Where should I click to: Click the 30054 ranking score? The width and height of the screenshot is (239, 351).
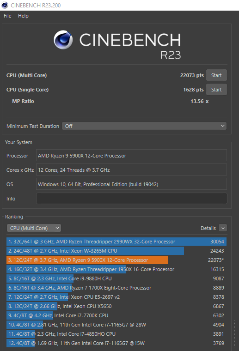tap(217, 242)
